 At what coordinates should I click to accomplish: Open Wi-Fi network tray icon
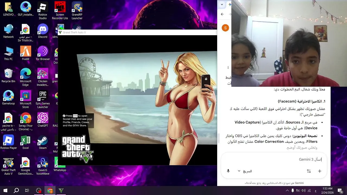(x=309, y=191)
